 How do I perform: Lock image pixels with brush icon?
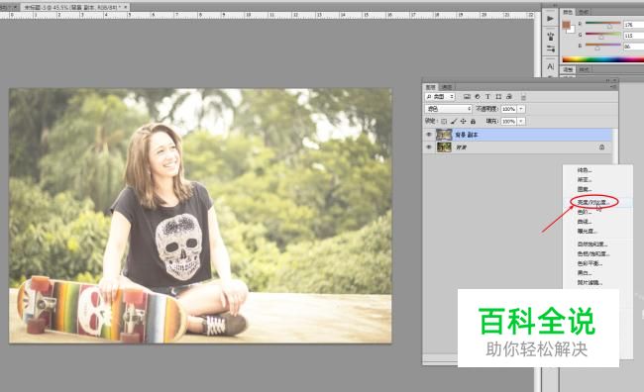(454, 122)
